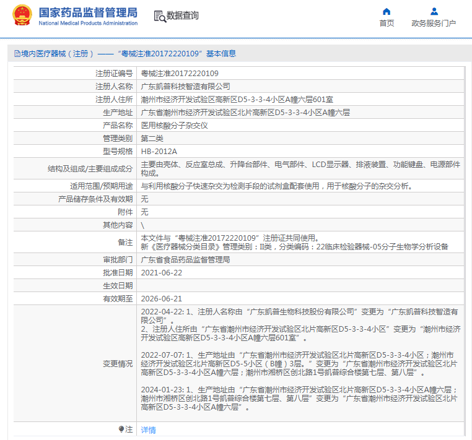
Task: Select change entry dated 2022-07-07
Action: tap(300, 364)
